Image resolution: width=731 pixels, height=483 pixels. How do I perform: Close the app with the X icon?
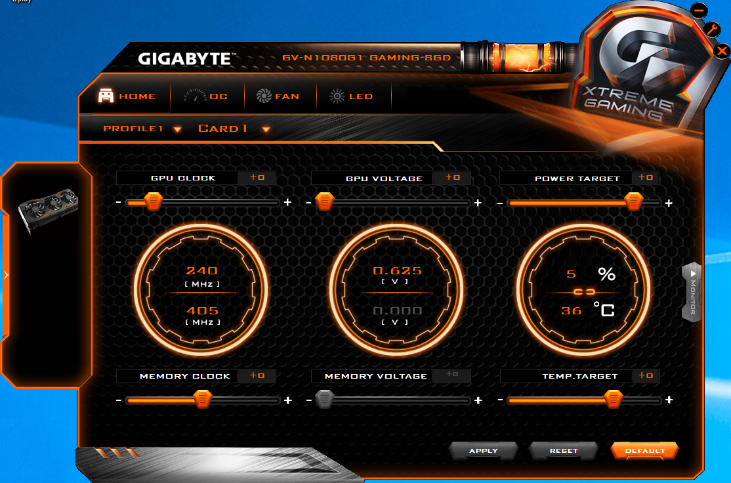pos(722,51)
